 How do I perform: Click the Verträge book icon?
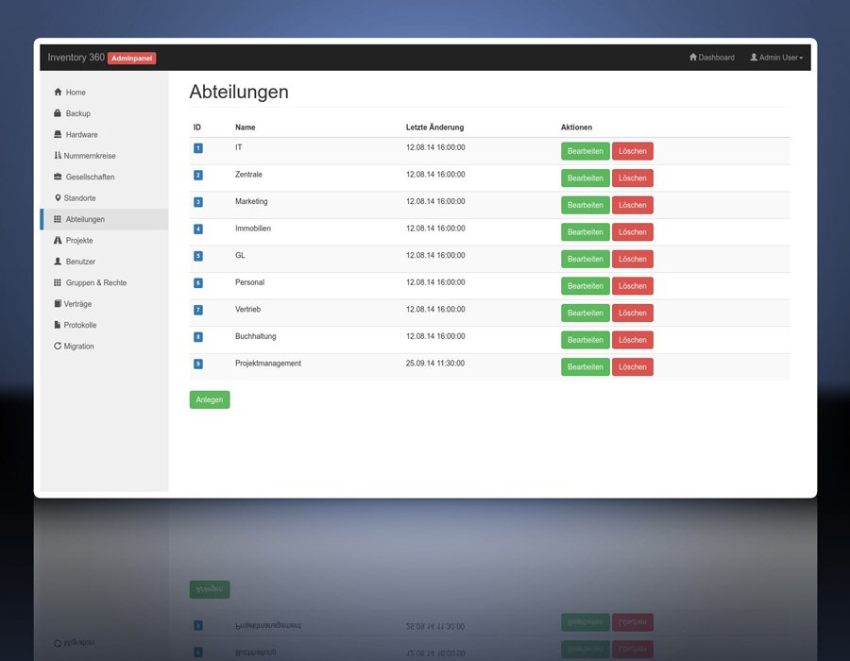58,303
